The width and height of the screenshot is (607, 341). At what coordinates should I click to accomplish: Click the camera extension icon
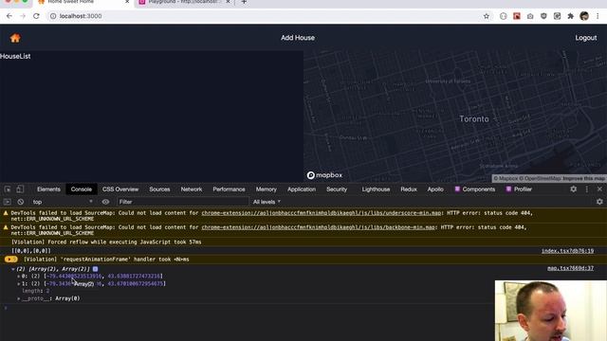530,16
